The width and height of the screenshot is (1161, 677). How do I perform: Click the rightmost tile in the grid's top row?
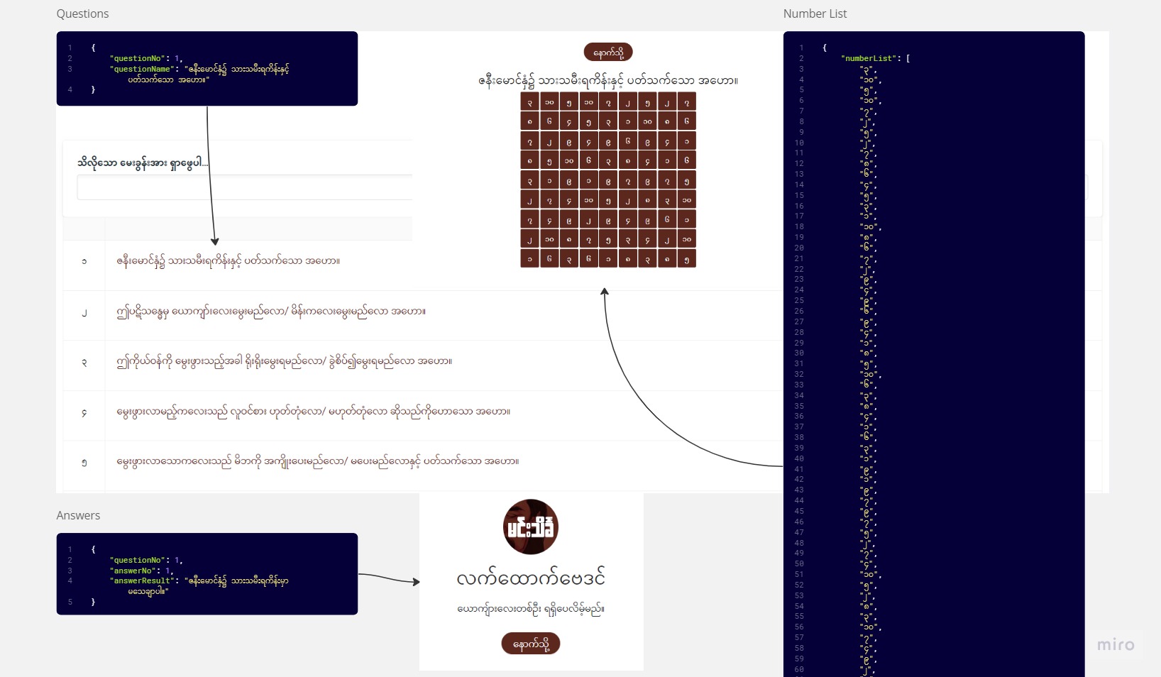[686, 101]
